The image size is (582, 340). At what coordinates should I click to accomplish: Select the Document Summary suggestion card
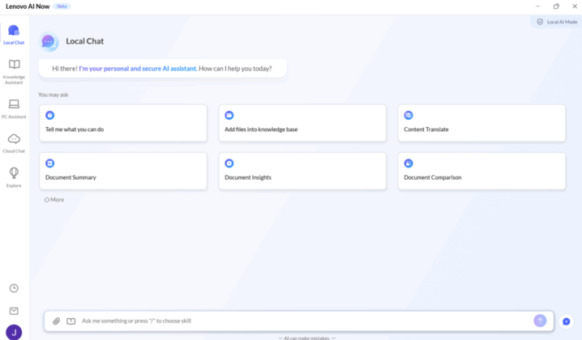123,171
